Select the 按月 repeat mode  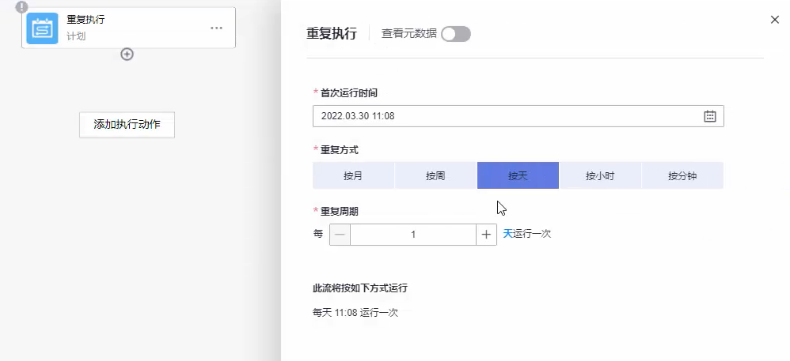(x=353, y=176)
